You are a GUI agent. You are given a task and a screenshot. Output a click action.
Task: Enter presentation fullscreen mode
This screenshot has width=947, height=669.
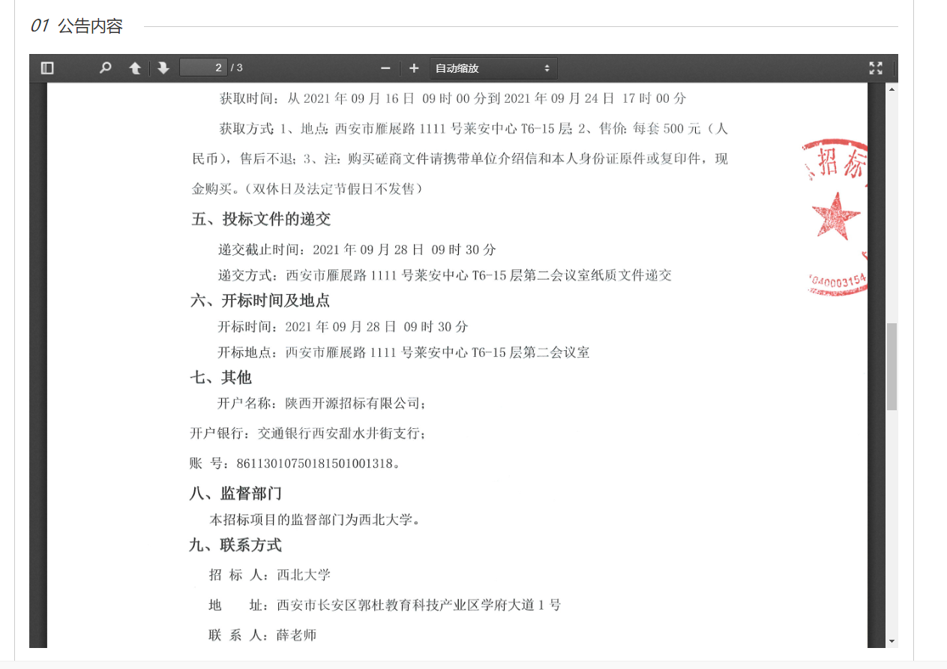[875, 68]
